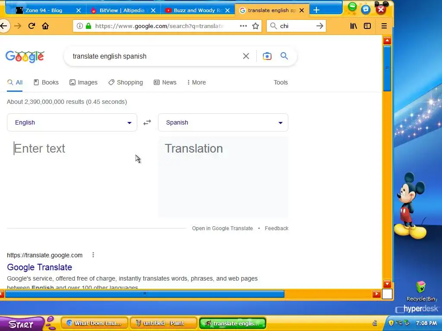This screenshot has height=331, width=442.
Task: Close the Buzz and Woody tab
Action: [x=227, y=10]
